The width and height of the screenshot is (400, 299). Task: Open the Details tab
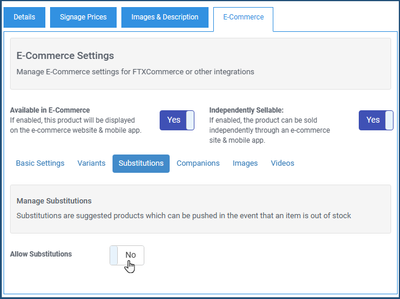click(x=25, y=17)
